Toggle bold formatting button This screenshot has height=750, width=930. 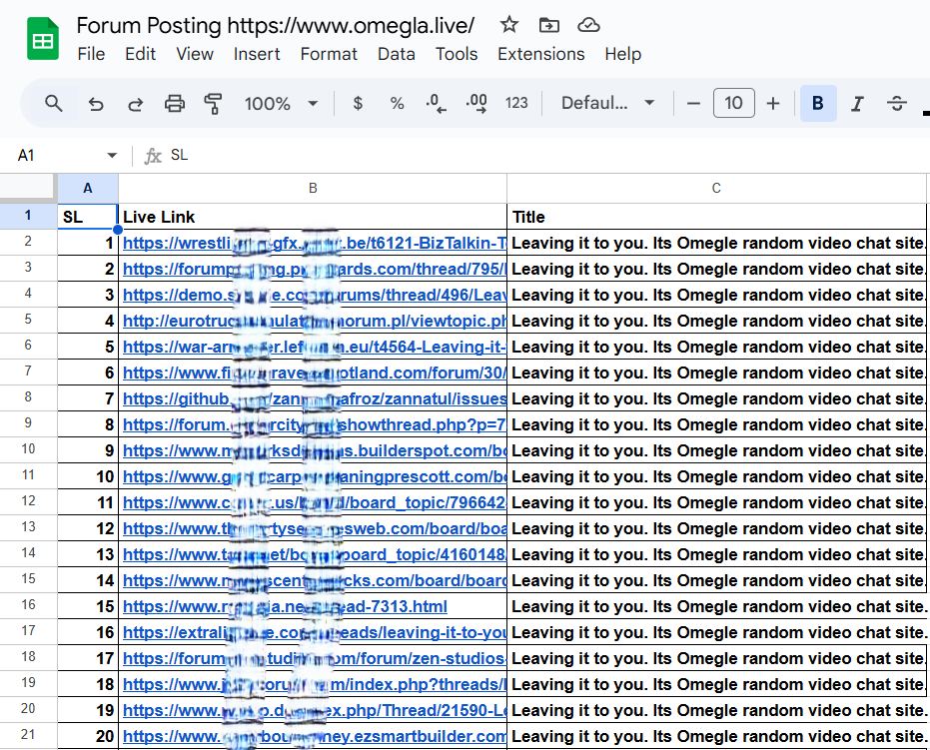818,103
